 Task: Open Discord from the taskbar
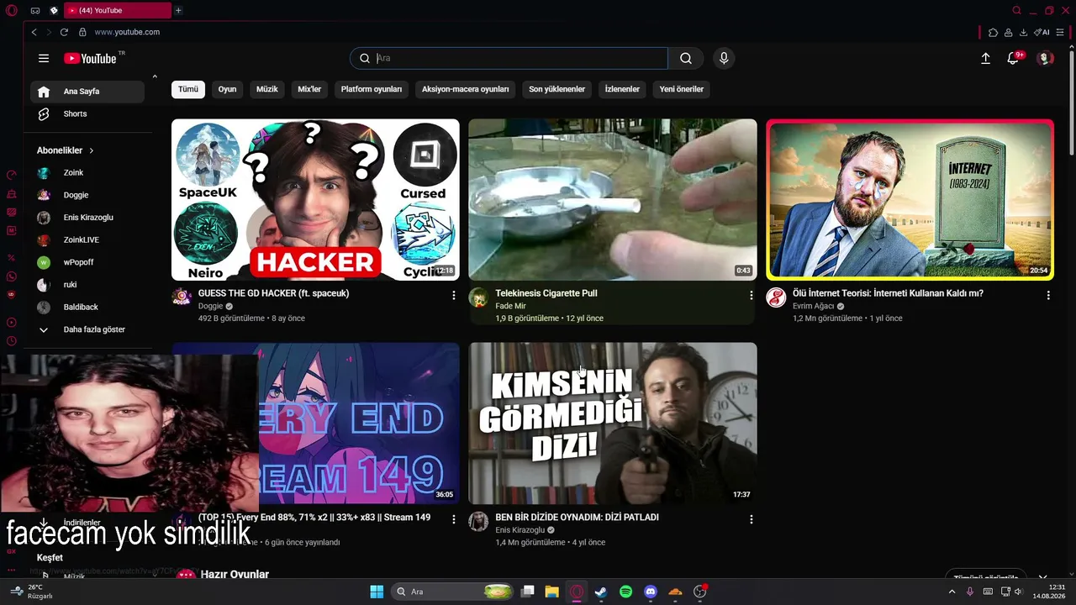[x=650, y=592]
